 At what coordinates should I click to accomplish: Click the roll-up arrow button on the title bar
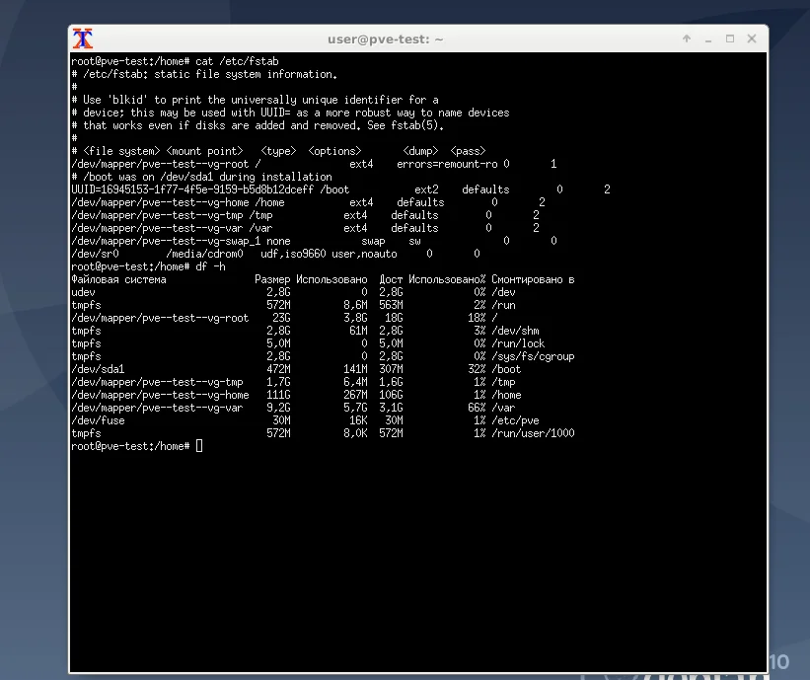coord(686,38)
